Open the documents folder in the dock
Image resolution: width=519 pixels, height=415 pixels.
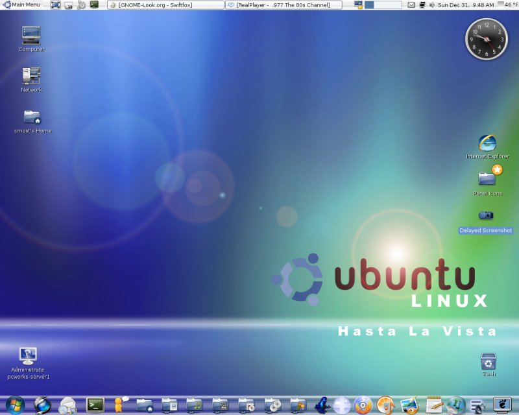[x=169, y=405]
